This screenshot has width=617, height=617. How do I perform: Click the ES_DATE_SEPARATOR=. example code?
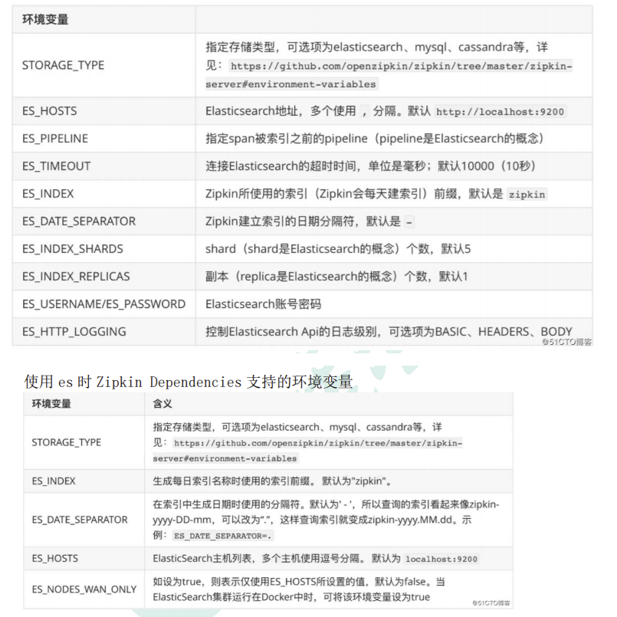[223, 536]
